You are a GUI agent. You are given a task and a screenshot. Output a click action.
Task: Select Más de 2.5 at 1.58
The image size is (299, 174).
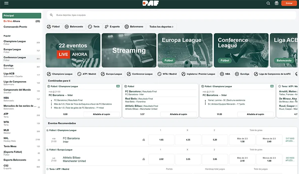coord(243,140)
